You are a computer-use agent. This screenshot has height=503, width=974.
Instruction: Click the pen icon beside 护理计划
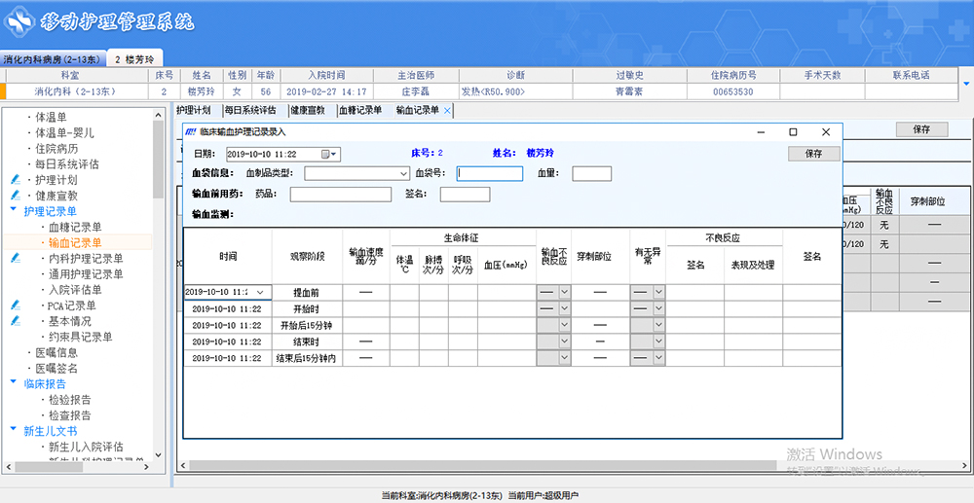17,179
